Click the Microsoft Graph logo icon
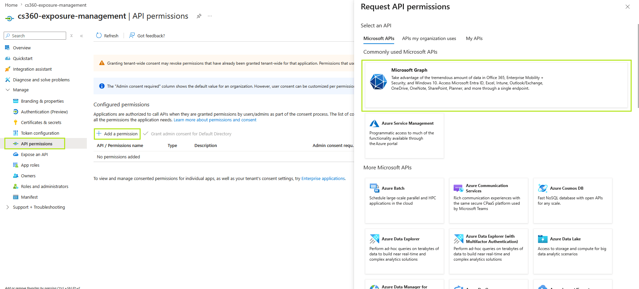Viewport: 639px width, 289px height. (x=378, y=81)
